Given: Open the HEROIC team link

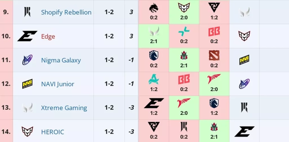Looking at the screenshot, I should (53, 132).
